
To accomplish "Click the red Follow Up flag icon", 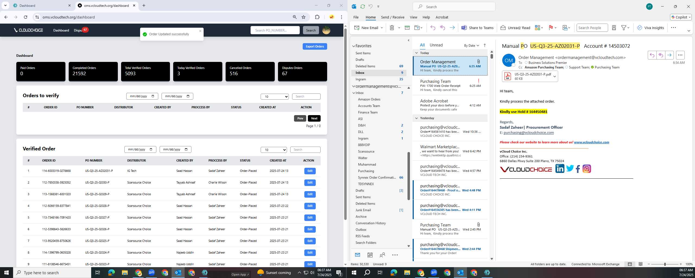I will pyautogui.click(x=551, y=28).
